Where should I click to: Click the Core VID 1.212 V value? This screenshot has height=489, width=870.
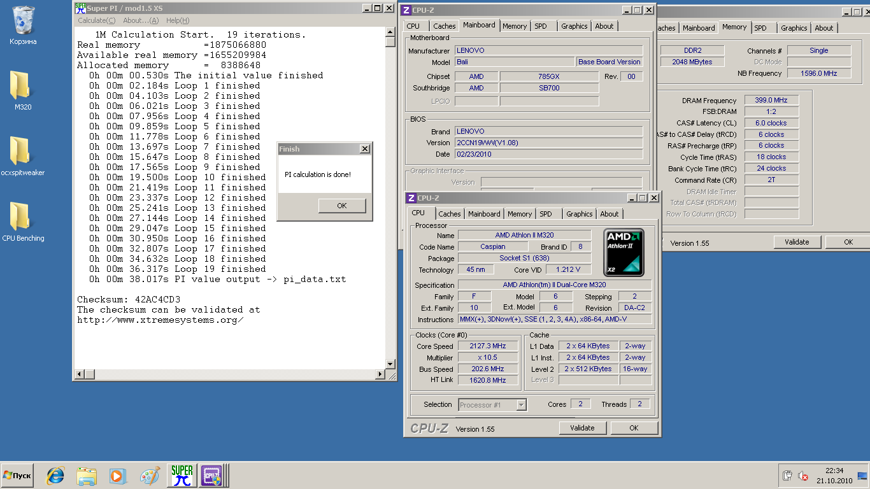click(x=568, y=270)
